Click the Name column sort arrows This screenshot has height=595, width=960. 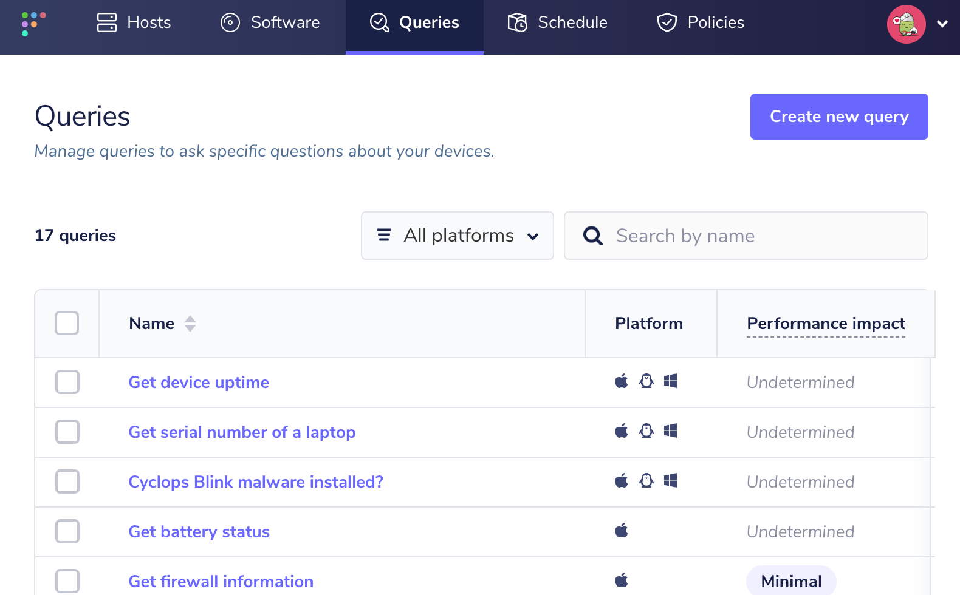point(190,324)
